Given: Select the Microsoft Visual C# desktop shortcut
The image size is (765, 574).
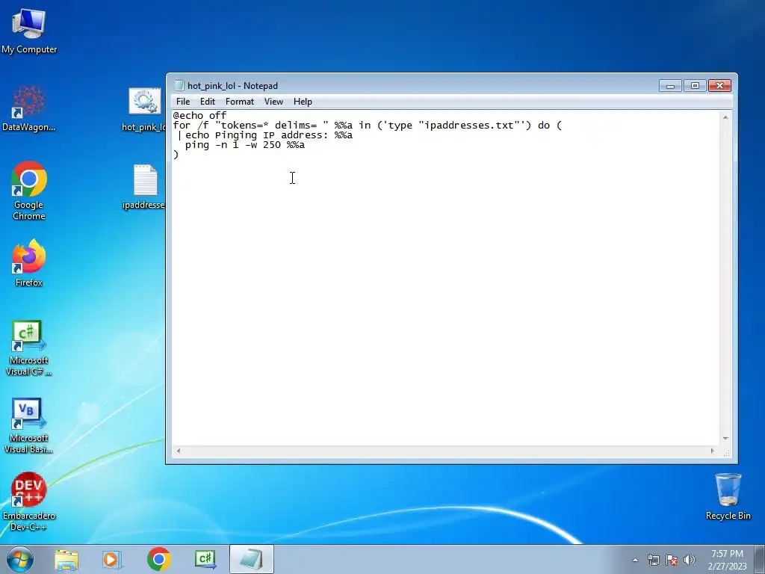Looking at the screenshot, I should (29, 348).
